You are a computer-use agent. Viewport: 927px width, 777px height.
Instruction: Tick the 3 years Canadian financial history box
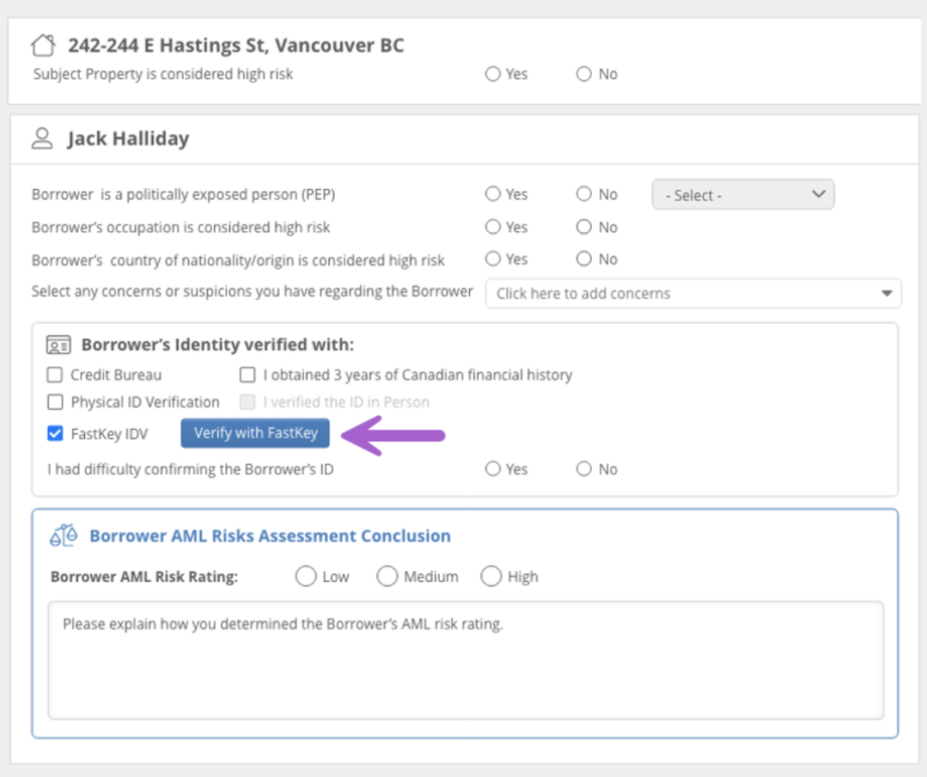[247, 374]
